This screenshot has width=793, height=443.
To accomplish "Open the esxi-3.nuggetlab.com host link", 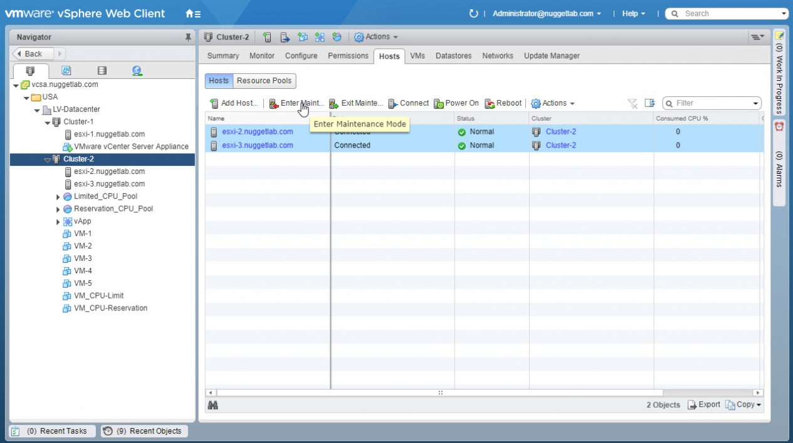I will click(257, 145).
